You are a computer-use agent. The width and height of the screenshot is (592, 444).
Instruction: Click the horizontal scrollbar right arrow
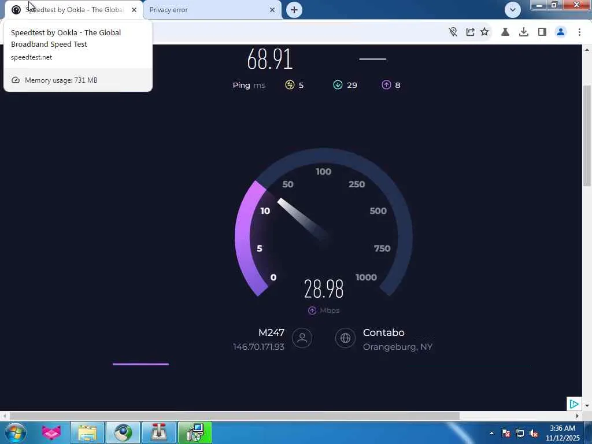point(578,416)
